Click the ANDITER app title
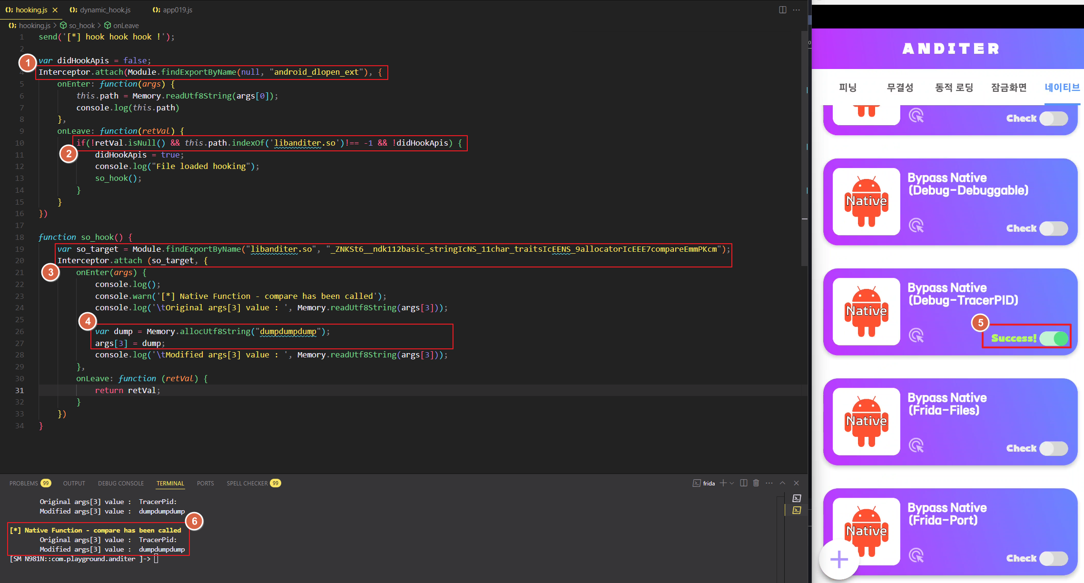Viewport: 1084px width, 583px height. click(951, 49)
